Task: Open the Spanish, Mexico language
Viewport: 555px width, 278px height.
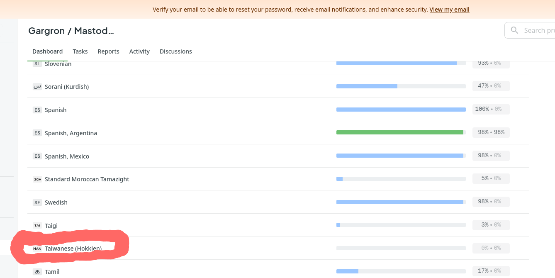Action: coord(67,156)
